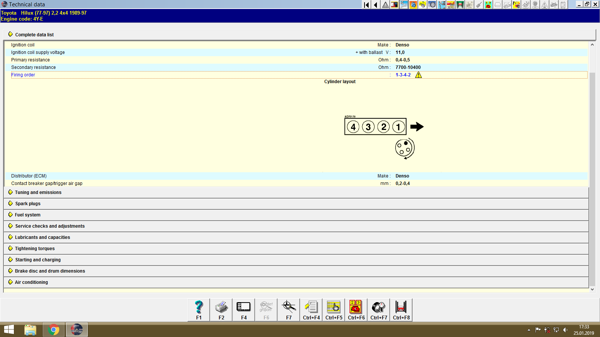Expand the Tuning and emissions section

tap(37, 192)
